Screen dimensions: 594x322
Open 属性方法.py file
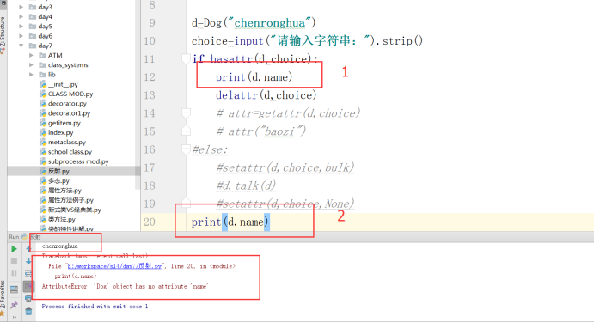[61, 191]
